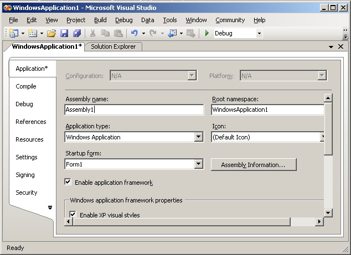Viewport: 351px width, 255px height.
Task: Go to the Settings properties page
Action: (x=27, y=157)
